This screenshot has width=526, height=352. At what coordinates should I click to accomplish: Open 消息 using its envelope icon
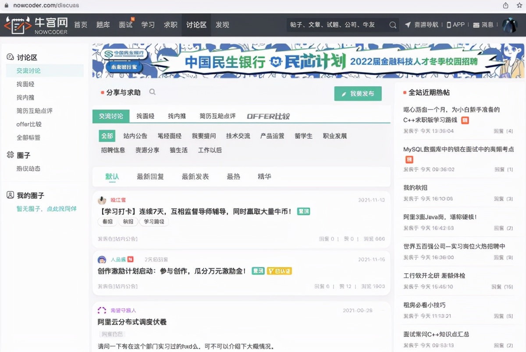476,25
